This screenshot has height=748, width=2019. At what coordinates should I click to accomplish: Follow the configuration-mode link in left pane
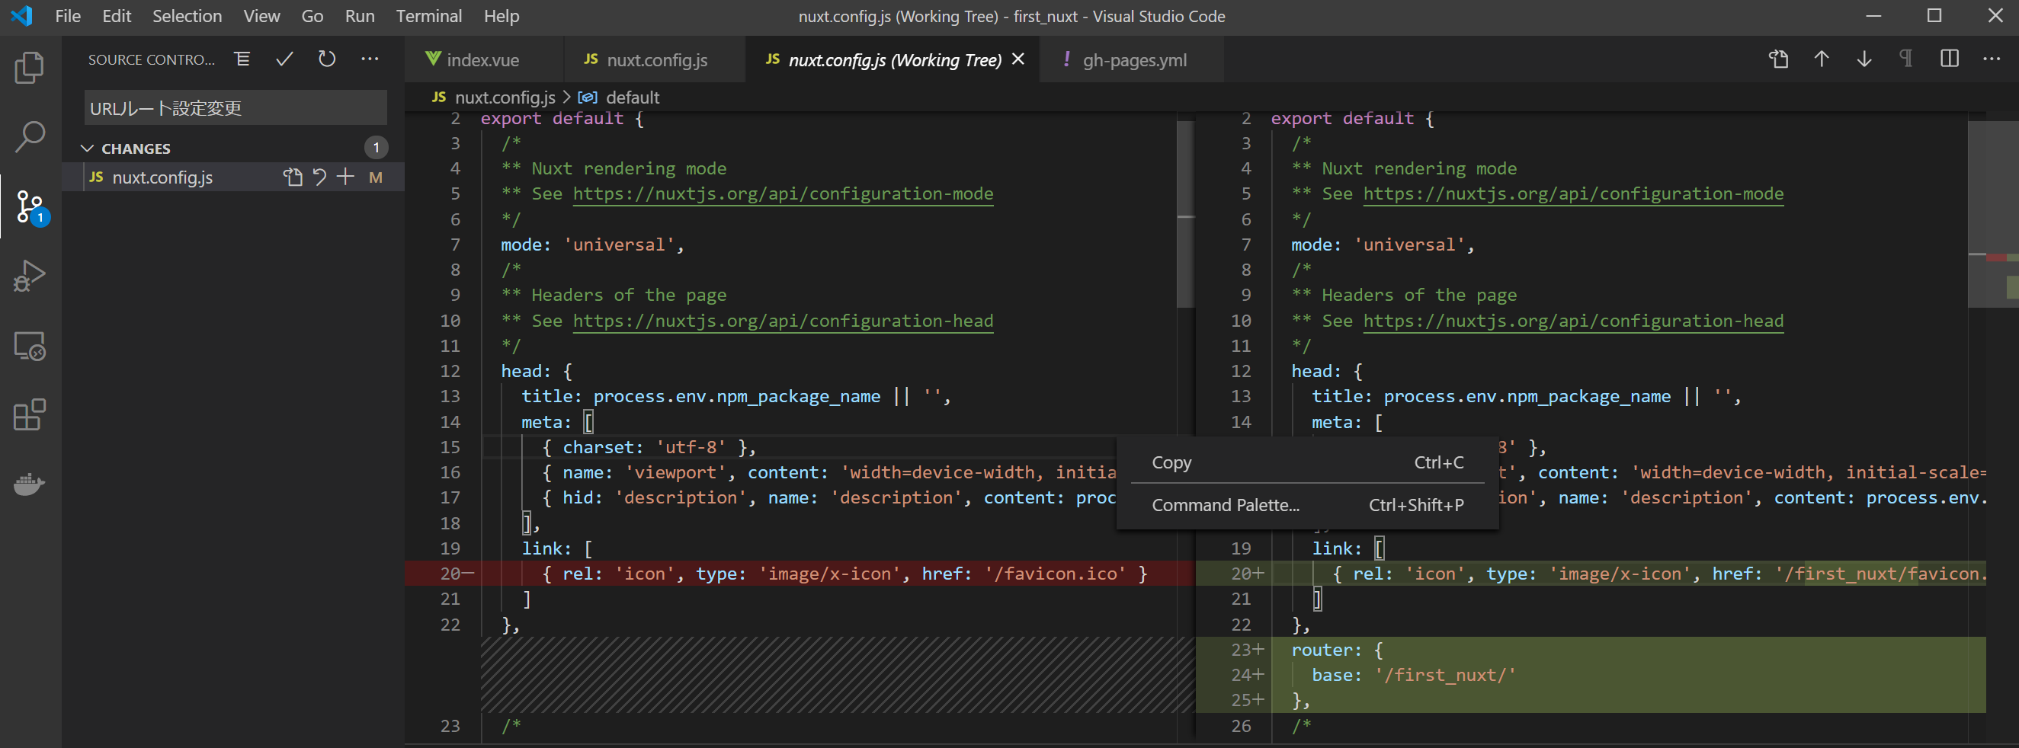click(x=783, y=193)
